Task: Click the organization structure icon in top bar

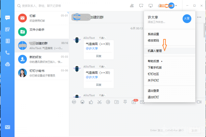Action: pos(132,6)
